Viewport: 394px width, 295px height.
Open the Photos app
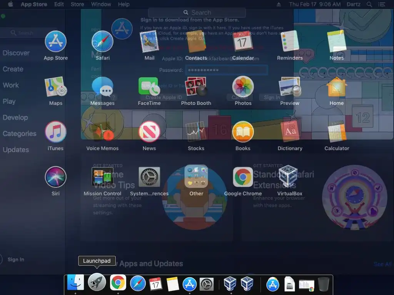(x=243, y=86)
